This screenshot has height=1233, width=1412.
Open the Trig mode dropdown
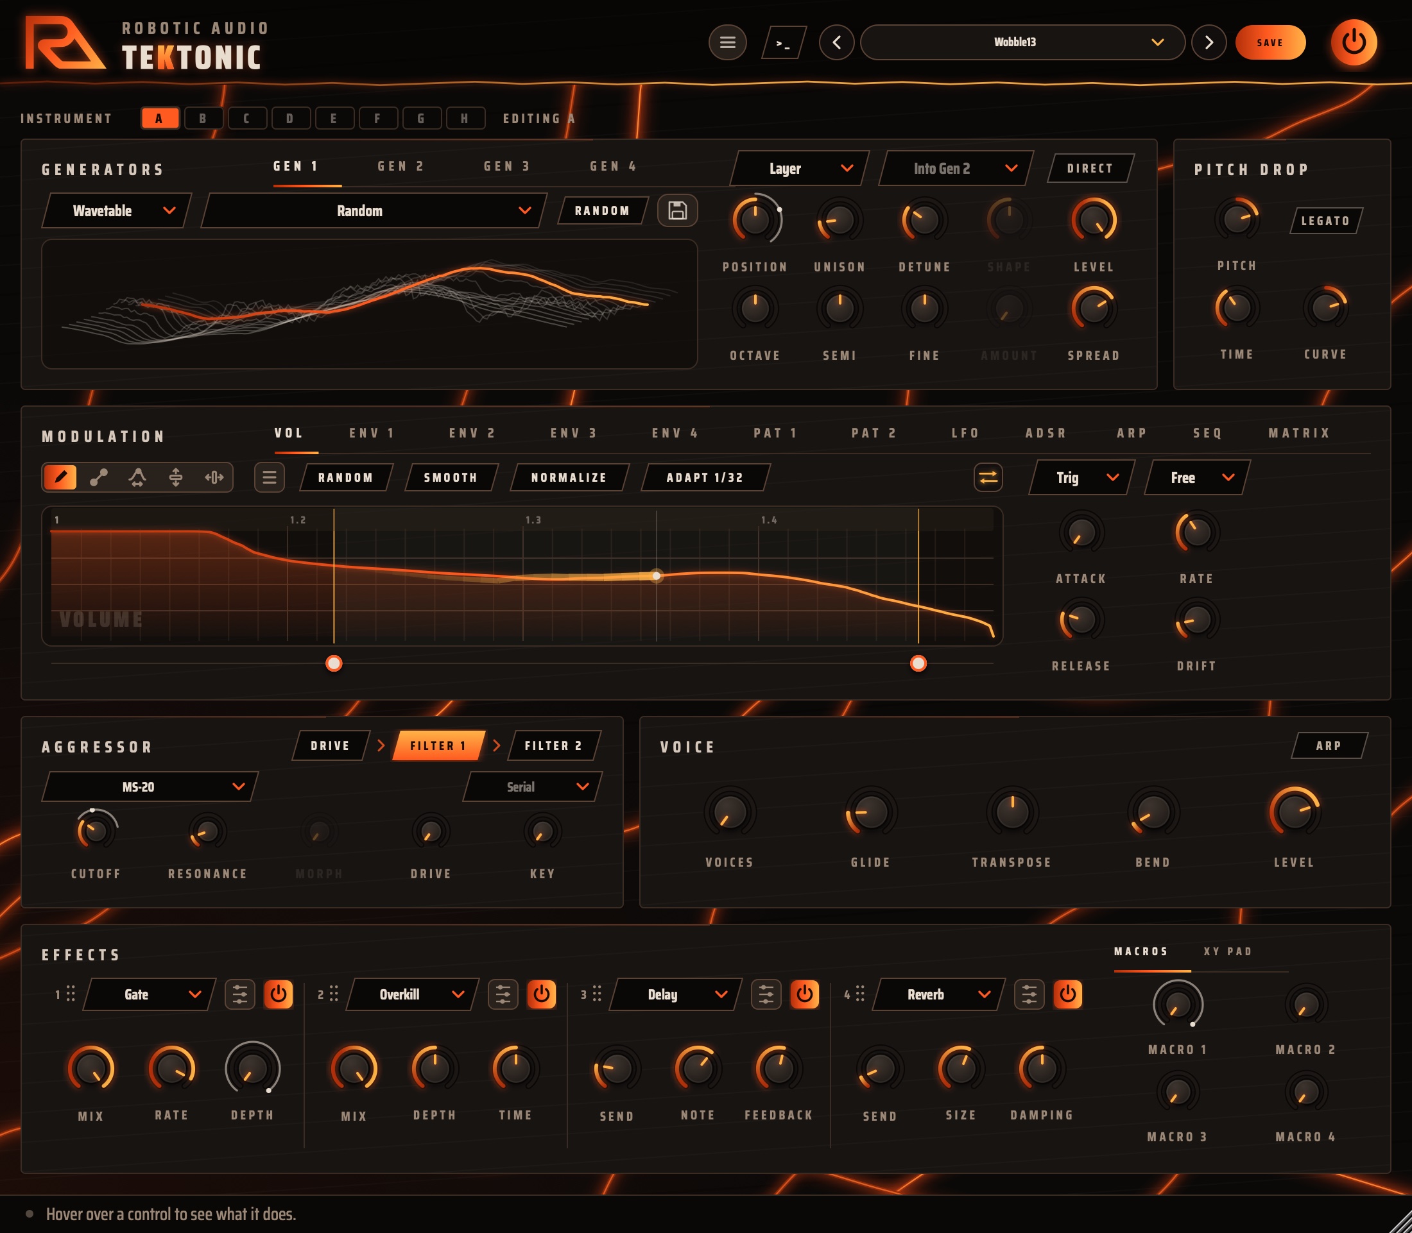point(1081,477)
